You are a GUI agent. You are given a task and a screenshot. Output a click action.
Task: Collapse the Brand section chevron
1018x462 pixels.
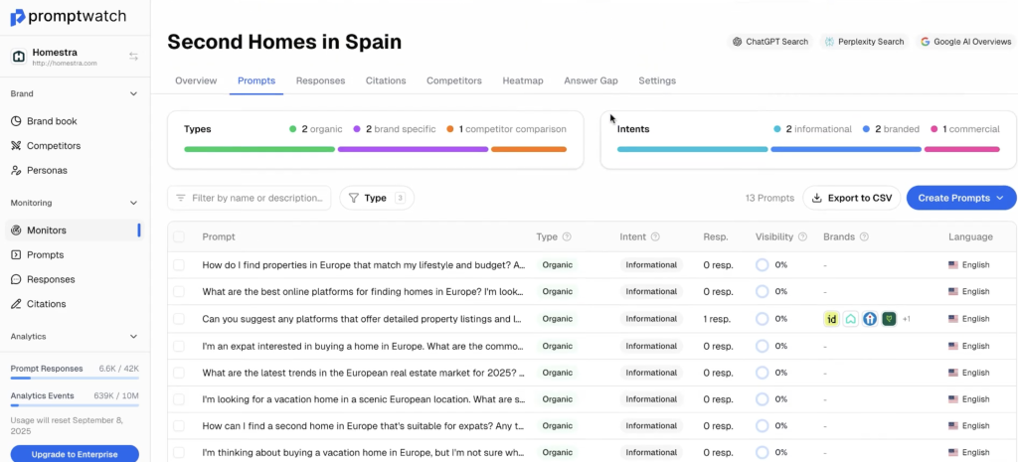click(134, 94)
